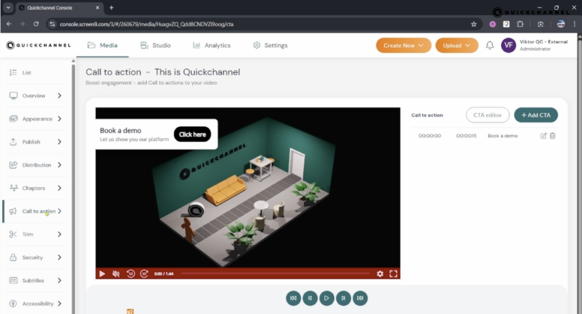The image size is (582, 314).
Task: Expand the Distribution section chevron
Action: pos(59,164)
